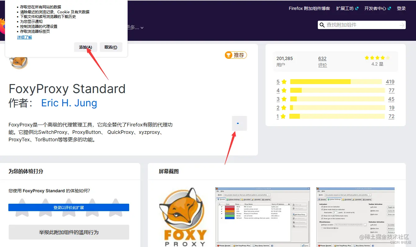Click the 5-star rating progress bar
Image resolution: width=416 pixels, height=247 pixels.
click(336, 82)
